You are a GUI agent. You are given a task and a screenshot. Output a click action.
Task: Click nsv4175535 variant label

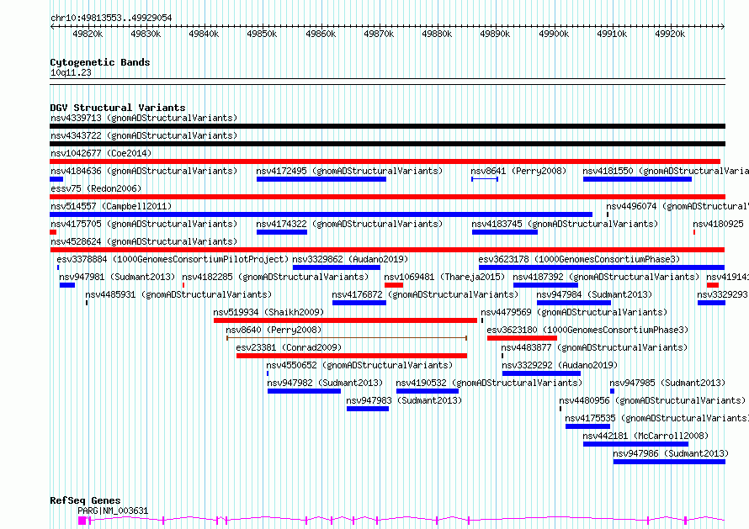tap(656, 418)
